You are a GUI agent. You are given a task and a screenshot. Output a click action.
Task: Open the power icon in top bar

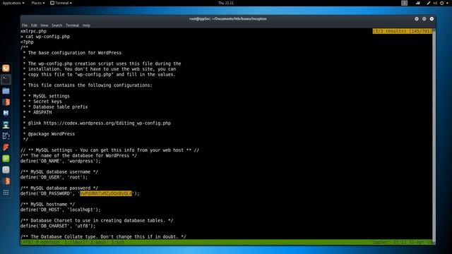pos(441,3)
